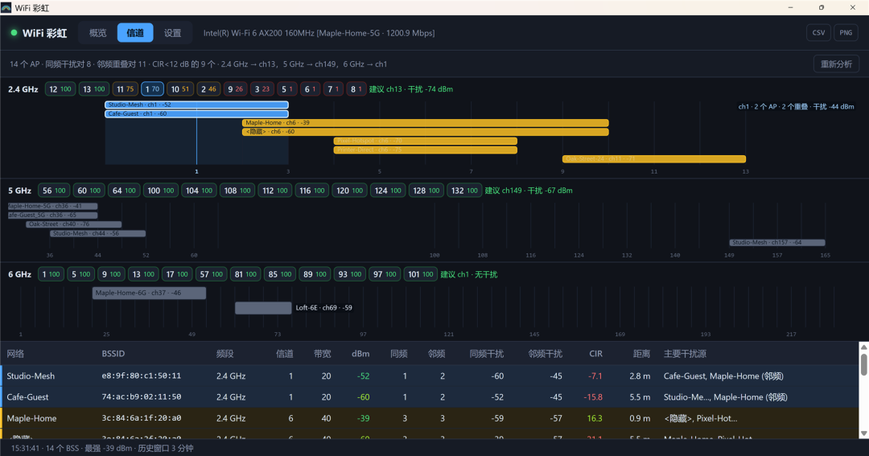Select highlighted 2.4 GHz channel chip 1 score 70
This screenshot has width=869, height=456.
152,89
